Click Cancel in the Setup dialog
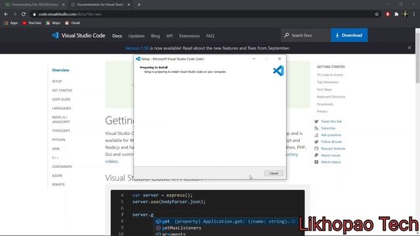This screenshot has height=236, width=420. coord(274,173)
